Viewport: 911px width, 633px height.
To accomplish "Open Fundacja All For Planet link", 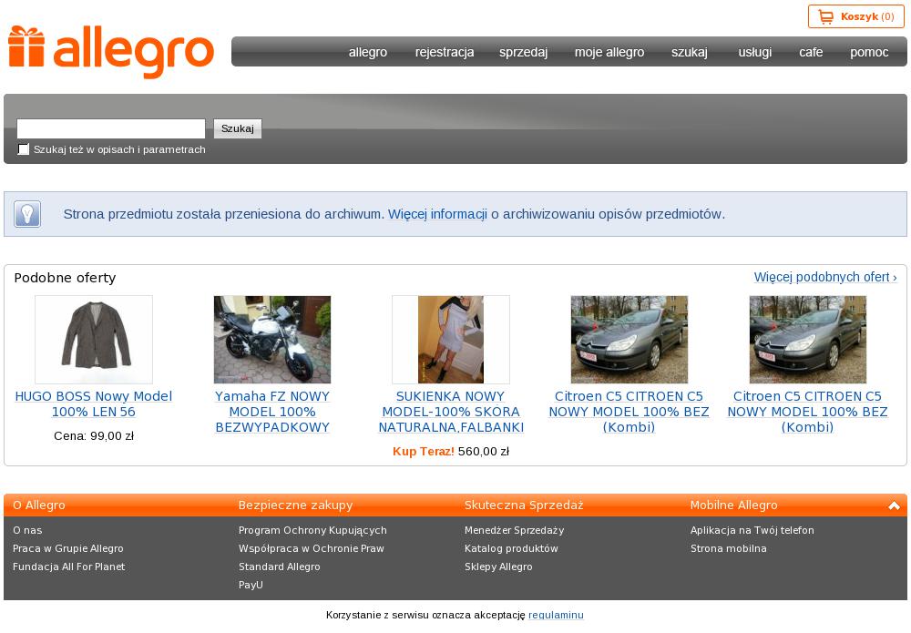I will [68, 567].
